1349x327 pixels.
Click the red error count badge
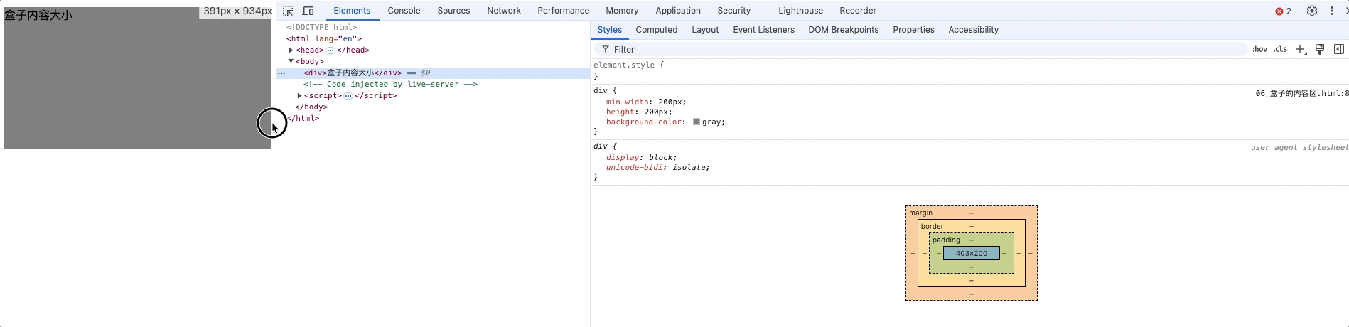pyautogui.click(x=1283, y=11)
